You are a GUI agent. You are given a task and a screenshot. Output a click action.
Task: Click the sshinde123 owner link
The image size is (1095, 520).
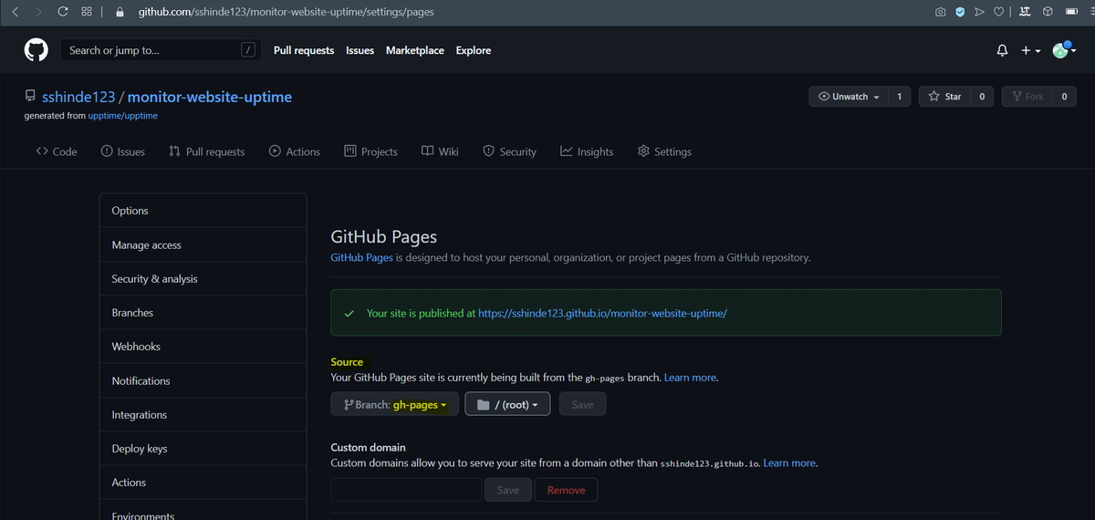(79, 97)
